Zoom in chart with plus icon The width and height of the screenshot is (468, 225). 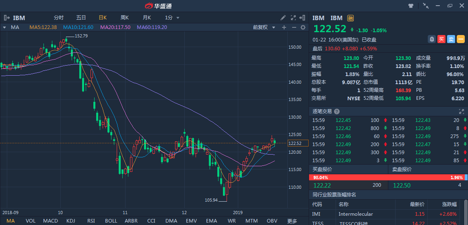point(284,27)
